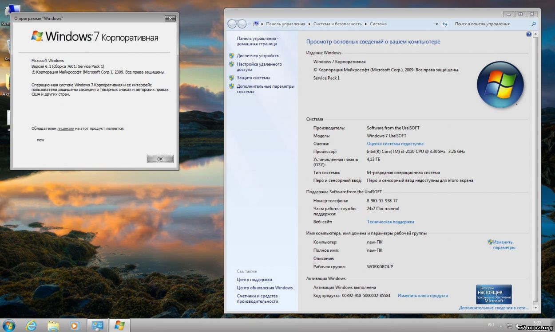
Task: Click the product code 00392-918-5000002-85584 text
Action: coord(366,296)
